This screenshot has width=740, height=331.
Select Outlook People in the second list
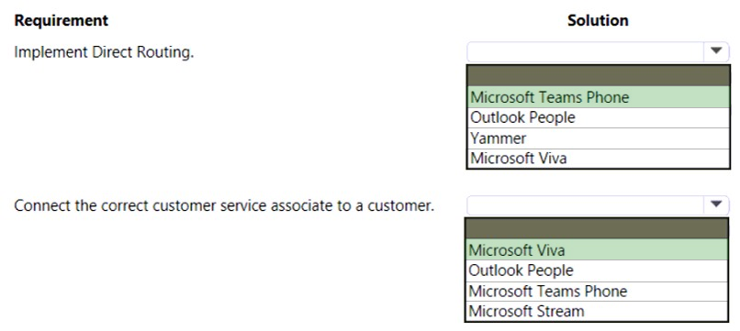(x=597, y=270)
